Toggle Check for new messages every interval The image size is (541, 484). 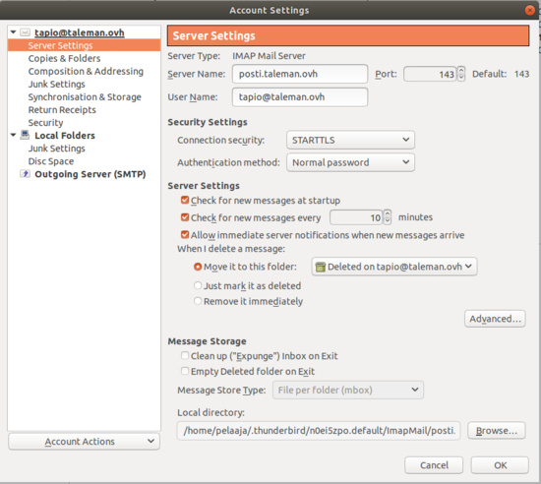coord(185,217)
